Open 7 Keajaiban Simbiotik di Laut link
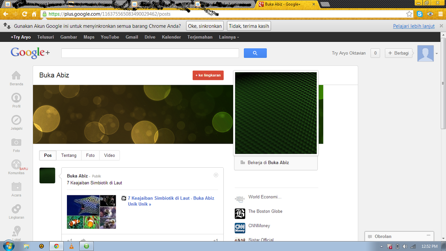The width and height of the screenshot is (446, 251). pos(171,201)
